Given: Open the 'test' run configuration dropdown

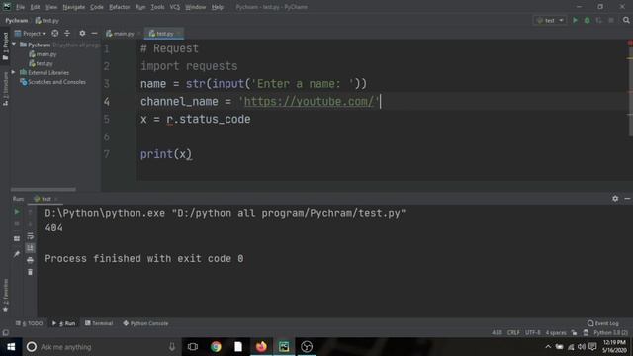Looking at the screenshot, I should 550,20.
